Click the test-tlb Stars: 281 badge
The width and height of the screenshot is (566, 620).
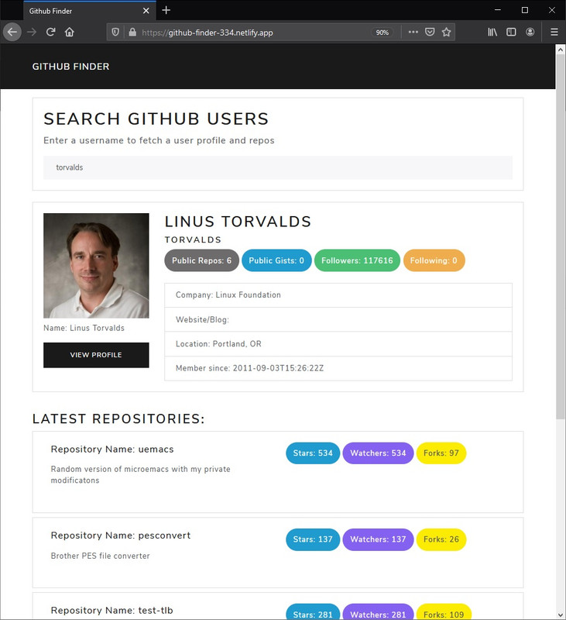[x=313, y=613]
